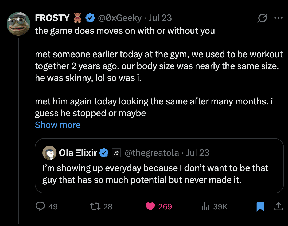
Task: Unlike the tweet showing 269 likes
Action: click(x=151, y=206)
